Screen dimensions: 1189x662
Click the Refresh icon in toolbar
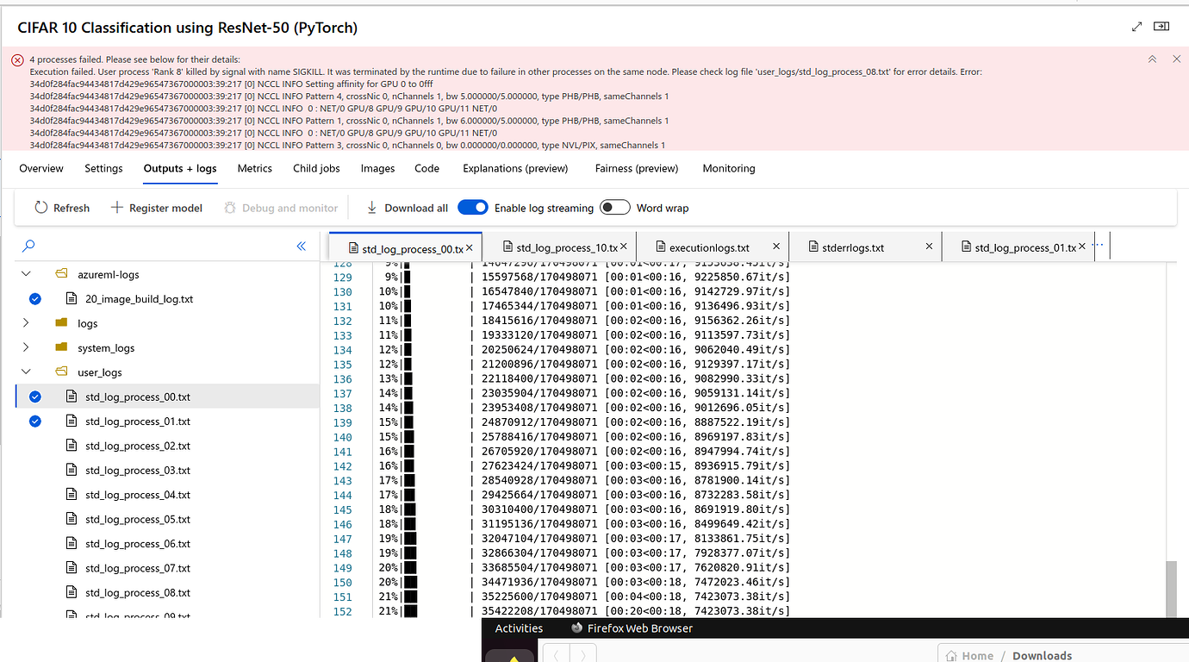tap(40, 208)
